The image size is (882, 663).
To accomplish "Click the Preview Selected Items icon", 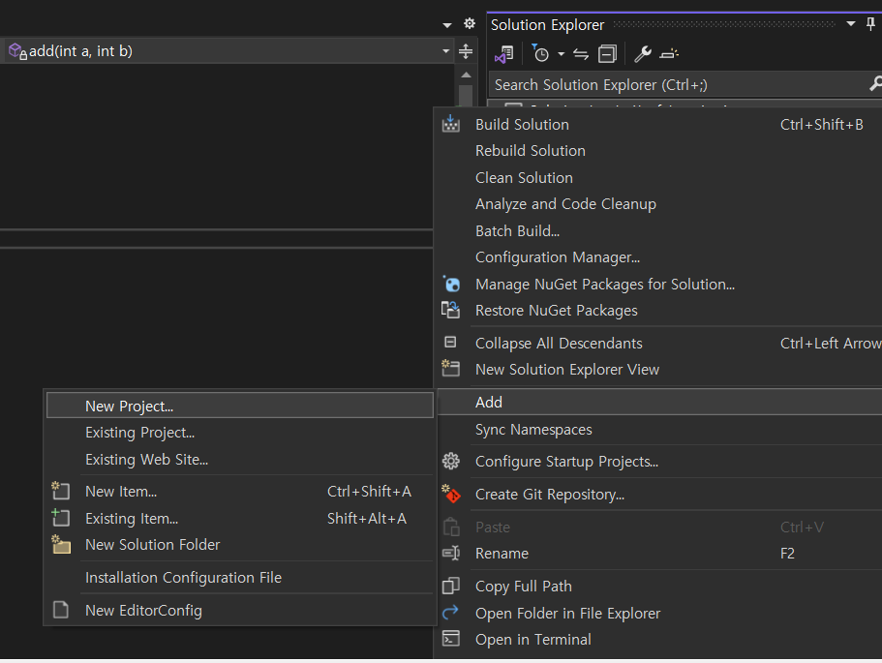I will [670, 54].
